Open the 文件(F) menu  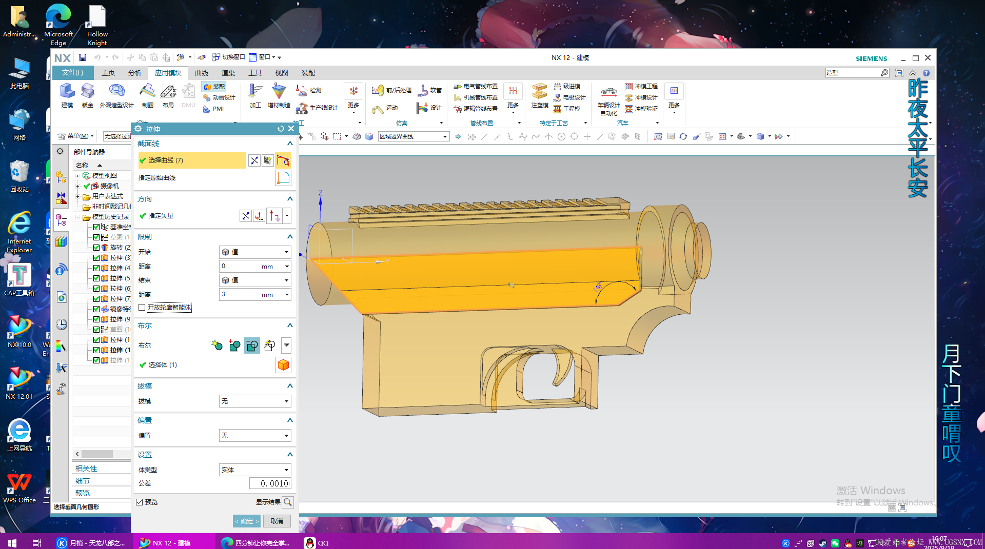(x=73, y=73)
